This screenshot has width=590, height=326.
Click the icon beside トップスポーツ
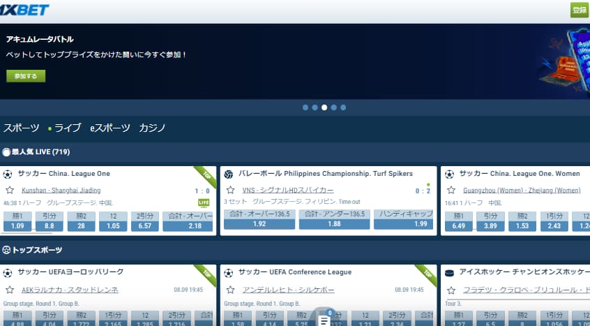[x=6, y=250]
